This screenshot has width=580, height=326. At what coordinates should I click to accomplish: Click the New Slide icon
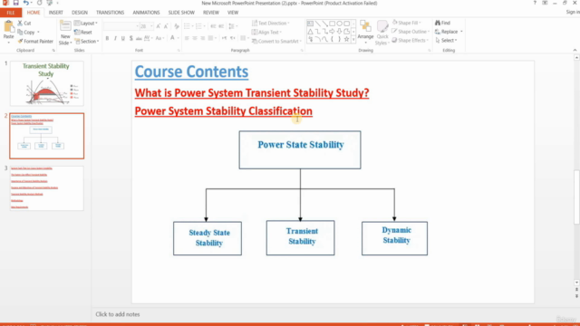pos(65,26)
